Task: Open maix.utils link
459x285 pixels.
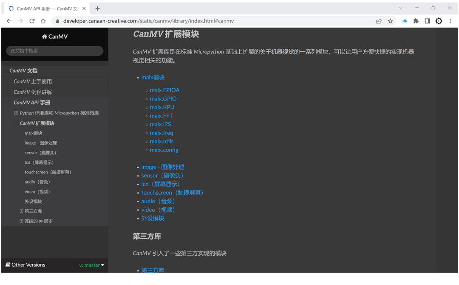Action: tap(162, 141)
